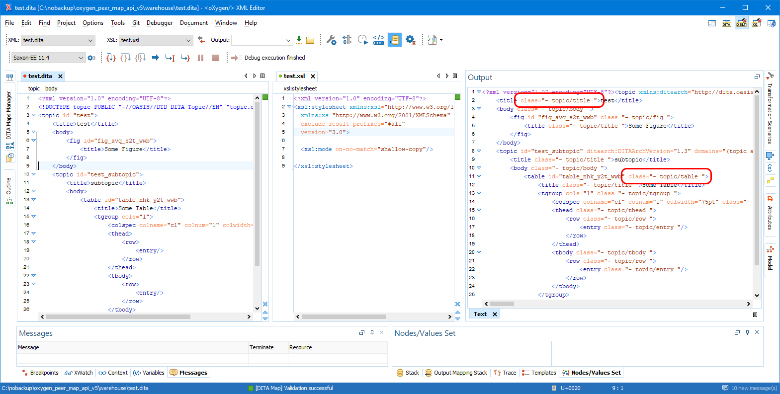Viewport: 780px width, 394px height.
Task: Stop the debug execution
Action: (215, 58)
